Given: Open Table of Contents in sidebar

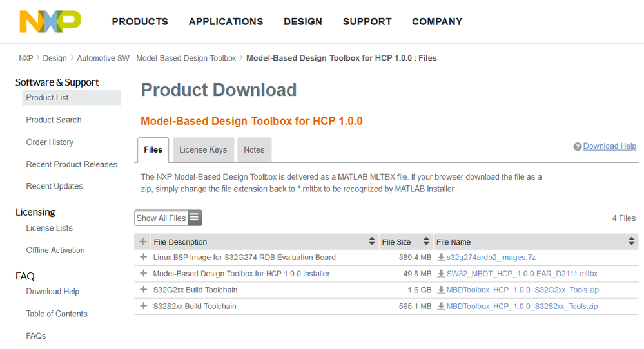Looking at the screenshot, I should [57, 314].
